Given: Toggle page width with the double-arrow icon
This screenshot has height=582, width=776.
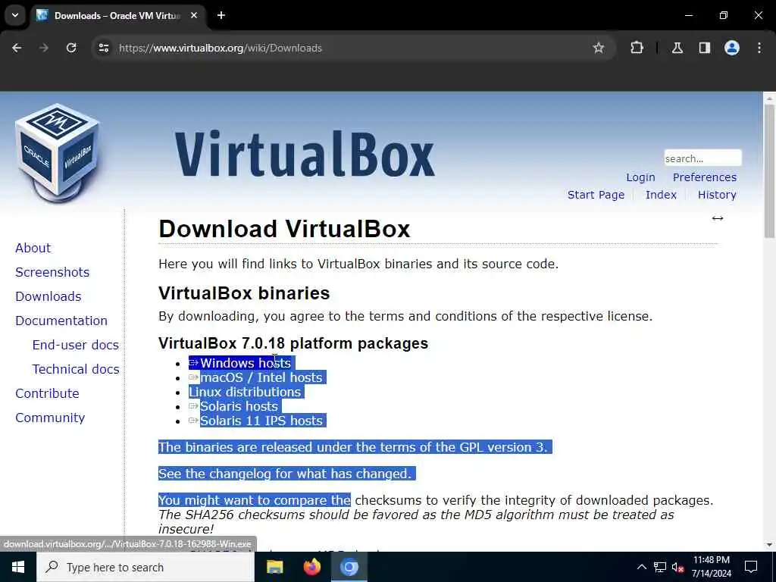Looking at the screenshot, I should pos(718,218).
